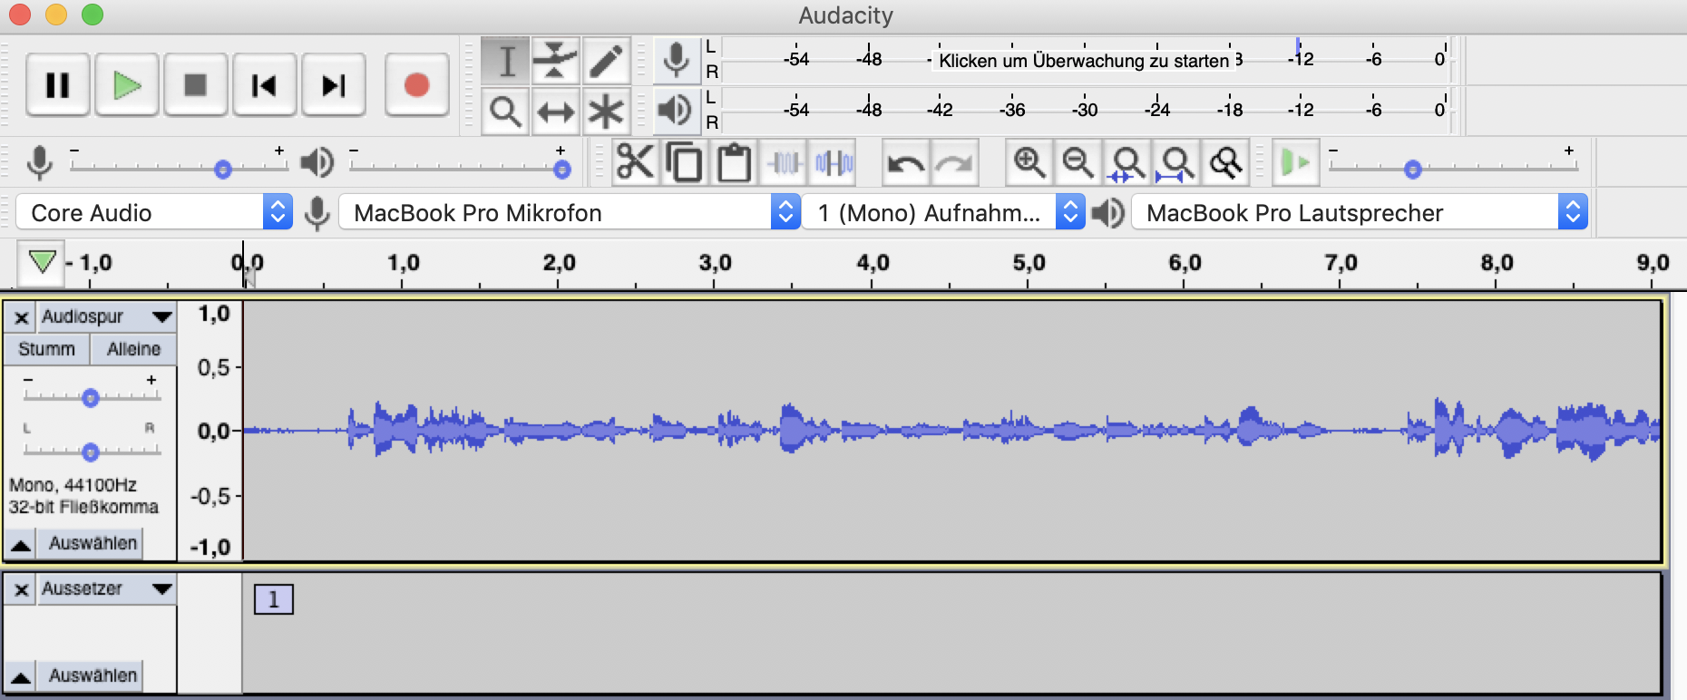Select the Multi-Tool asterisk icon
Viewport: 1687px width, 700px height.
[x=606, y=112]
